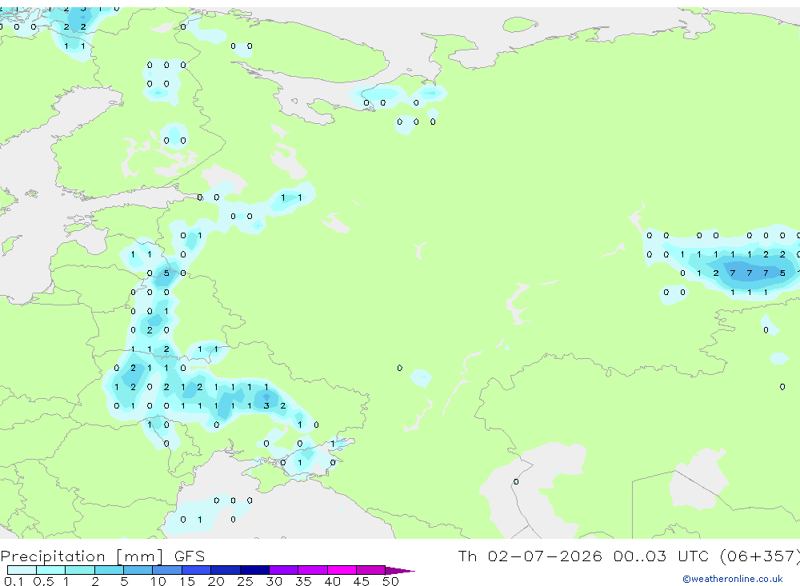Click the date text 'Th 02-07-2026'
Image resolution: width=800 pixels, height=586 pixels.
[x=530, y=556]
